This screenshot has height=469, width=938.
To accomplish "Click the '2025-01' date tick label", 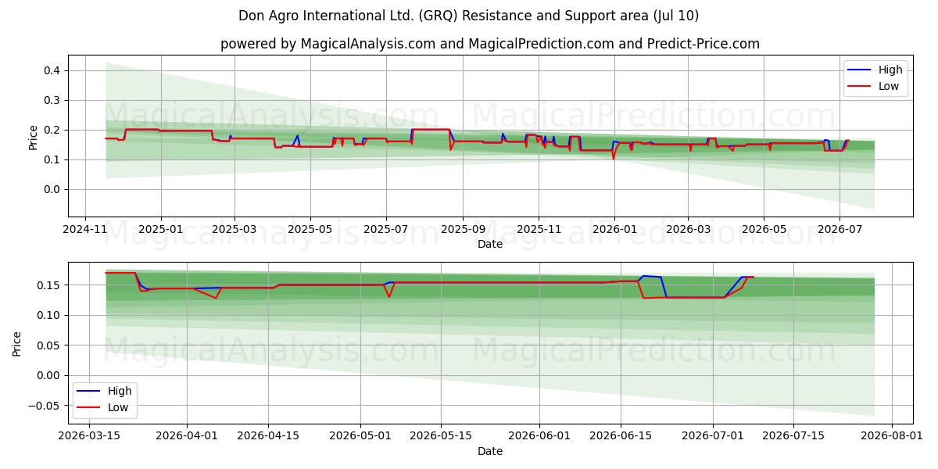I will pos(161,229).
